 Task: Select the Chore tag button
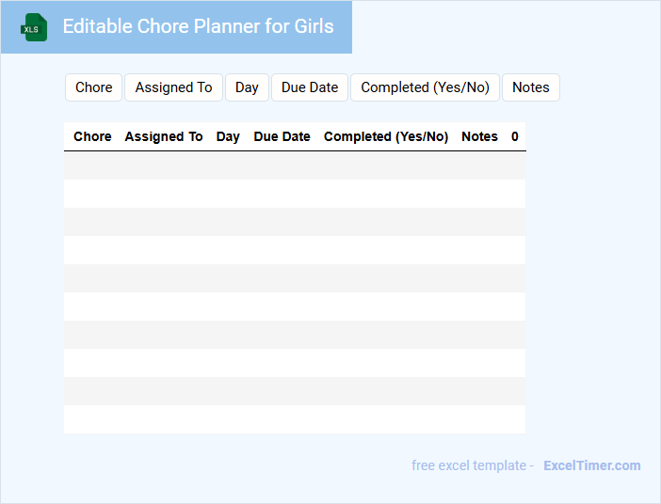94,87
